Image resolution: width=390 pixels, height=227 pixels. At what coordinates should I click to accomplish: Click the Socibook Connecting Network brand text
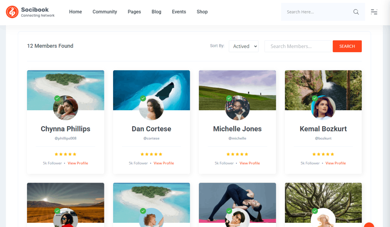38,12
